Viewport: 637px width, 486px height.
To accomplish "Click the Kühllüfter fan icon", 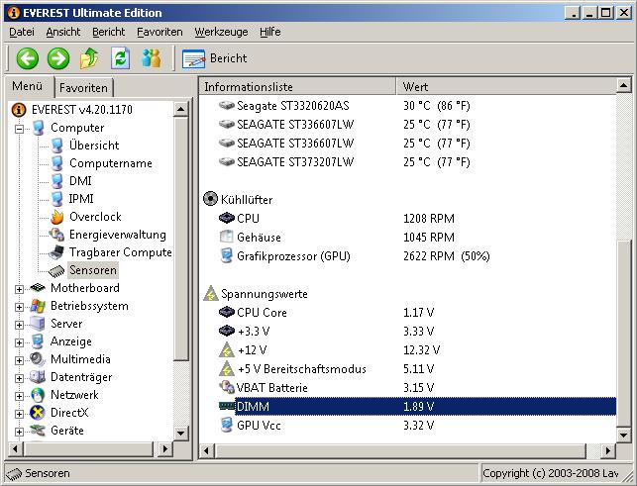I will [210, 199].
